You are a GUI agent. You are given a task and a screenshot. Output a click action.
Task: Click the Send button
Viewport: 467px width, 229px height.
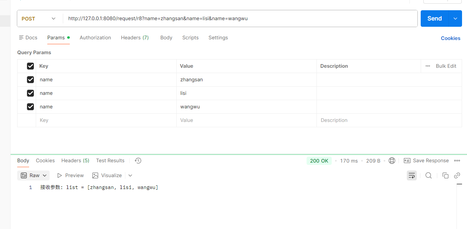click(434, 19)
